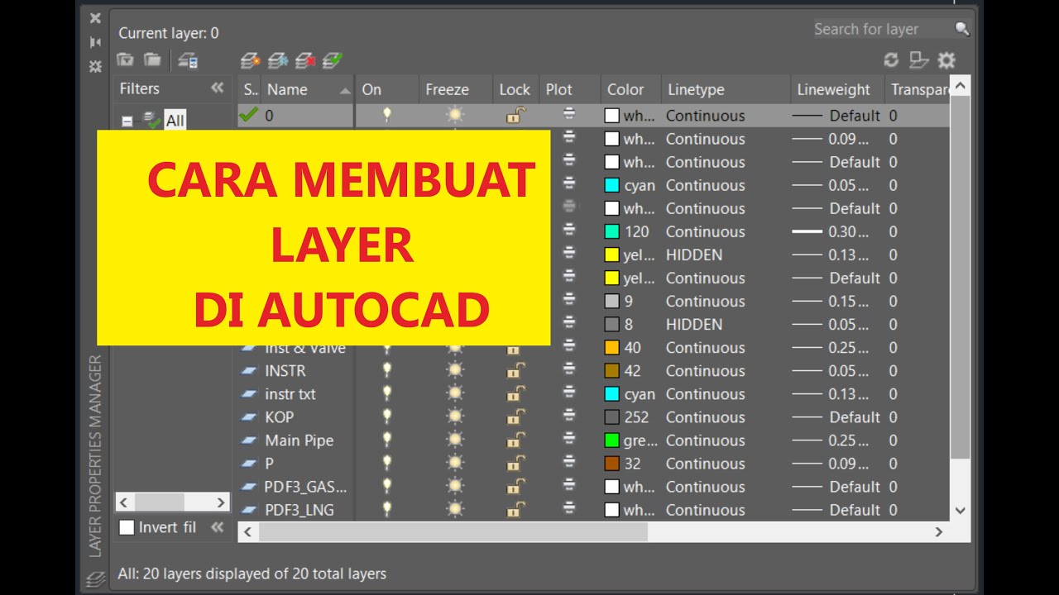The height and width of the screenshot is (595, 1059).
Task: Click HIDDEN linetype in color 8 row
Action: [694, 325]
